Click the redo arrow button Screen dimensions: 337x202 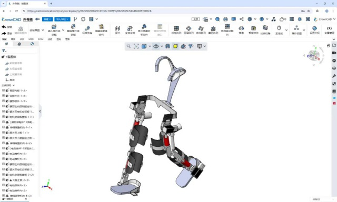(4, 33)
